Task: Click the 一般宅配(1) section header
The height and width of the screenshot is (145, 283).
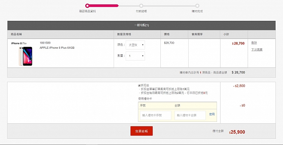Action: click(141, 25)
